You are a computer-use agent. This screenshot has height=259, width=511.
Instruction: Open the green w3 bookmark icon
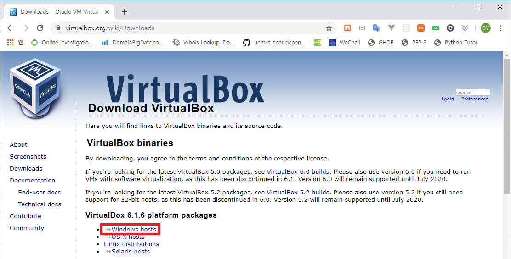(318, 43)
